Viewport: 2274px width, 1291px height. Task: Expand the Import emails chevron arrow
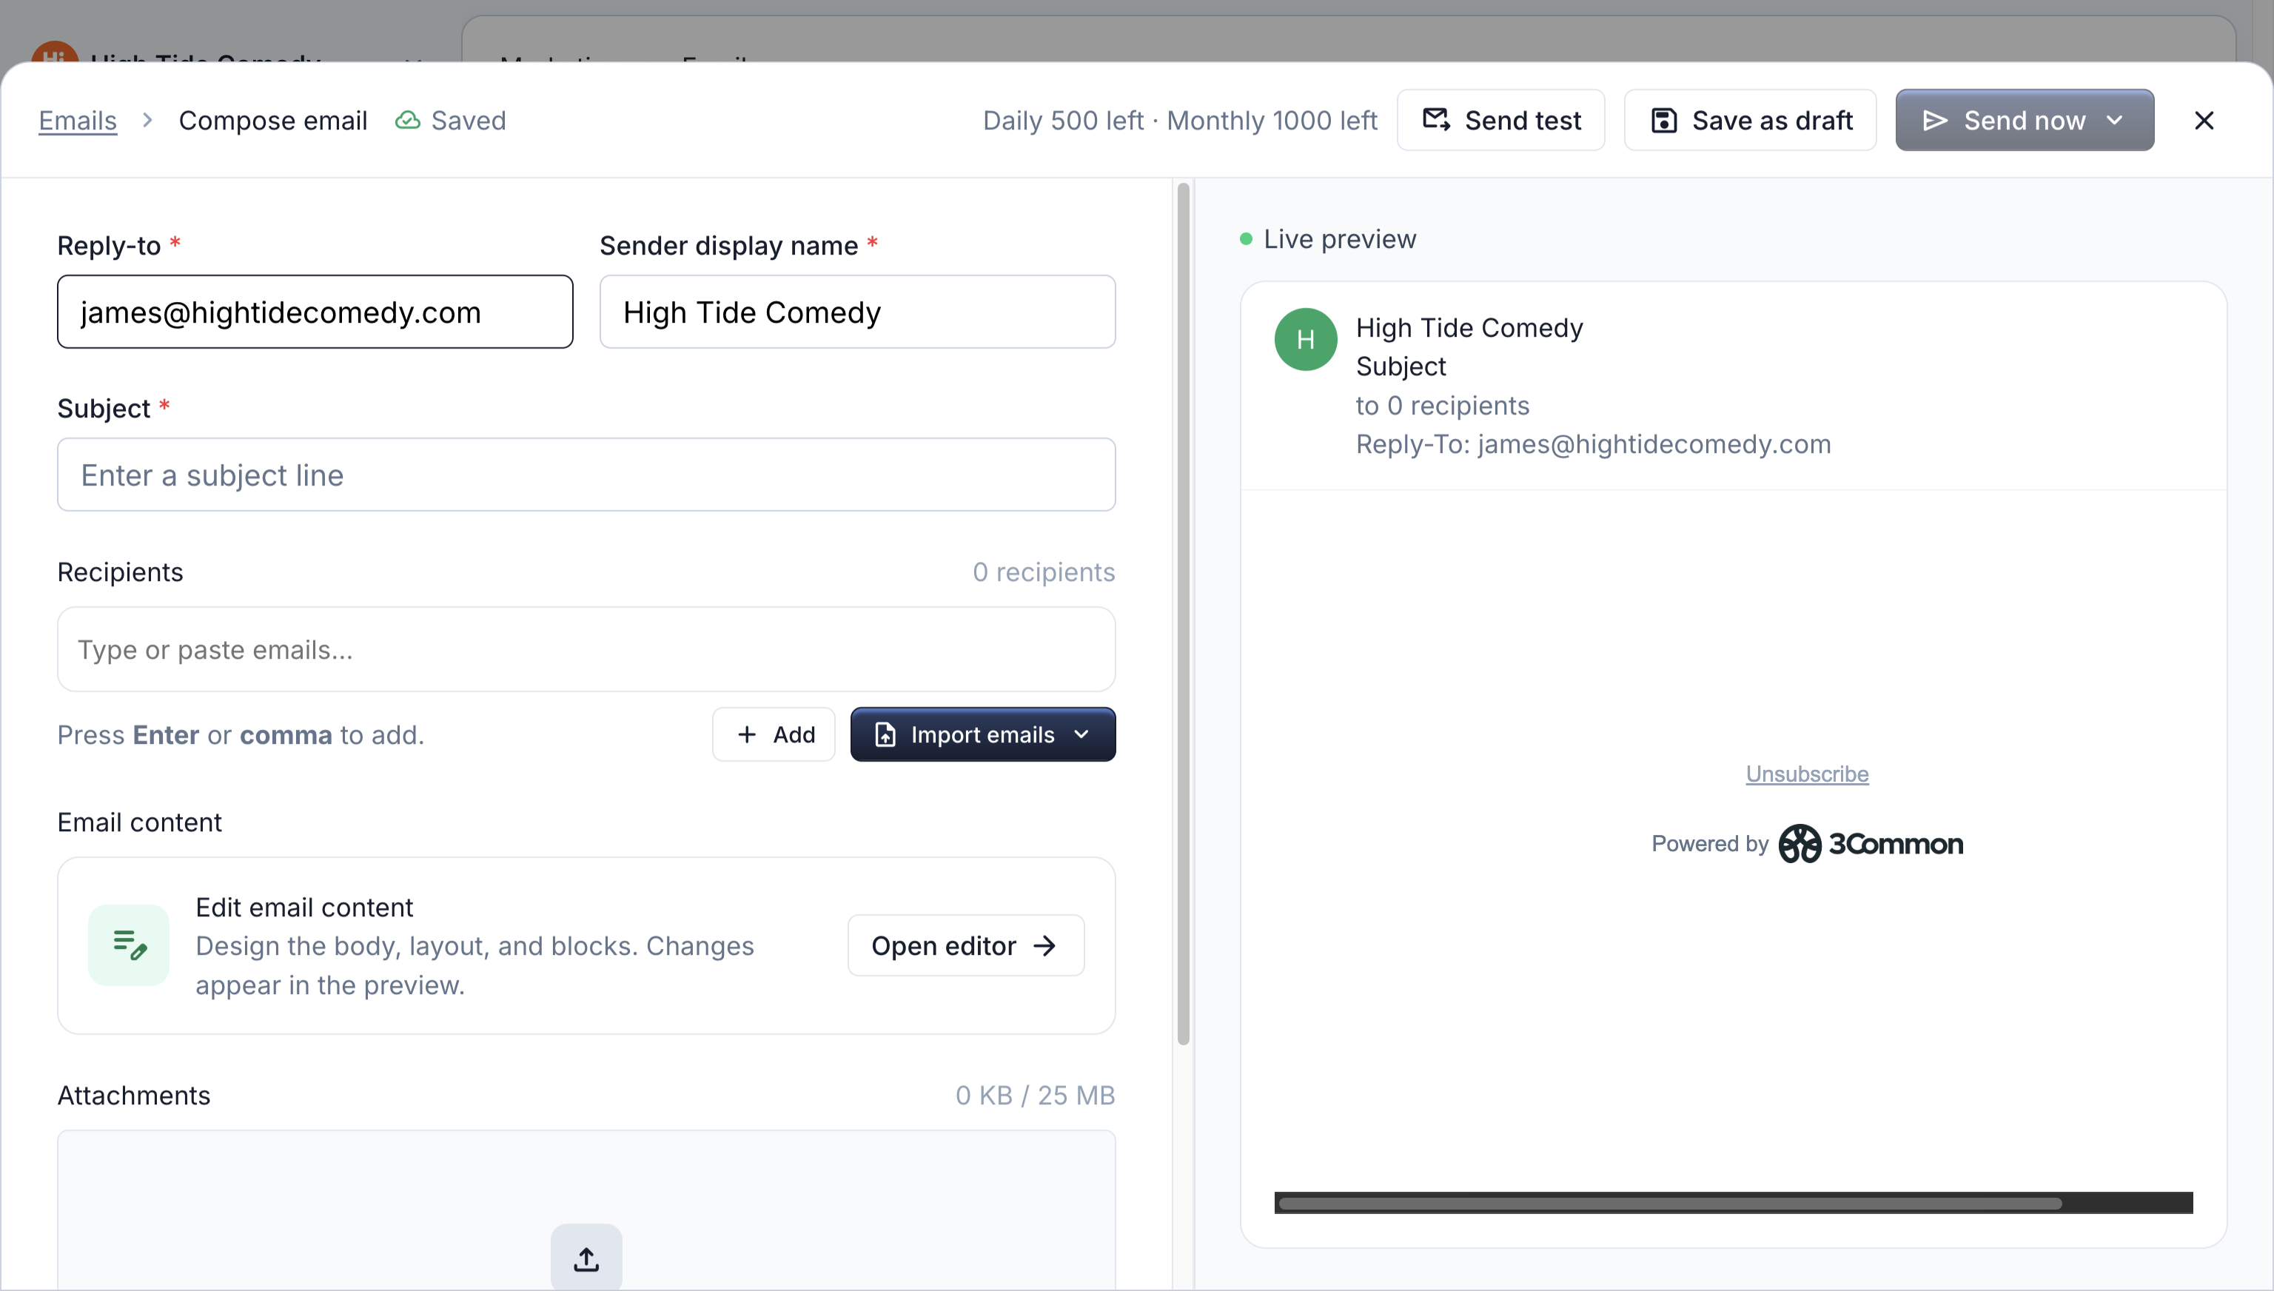tap(1081, 734)
